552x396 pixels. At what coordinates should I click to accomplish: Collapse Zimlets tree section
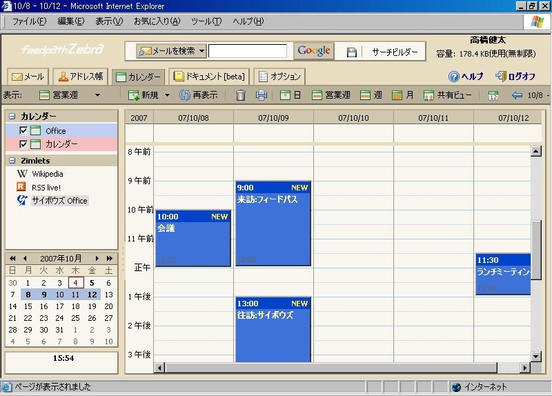(x=12, y=161)
